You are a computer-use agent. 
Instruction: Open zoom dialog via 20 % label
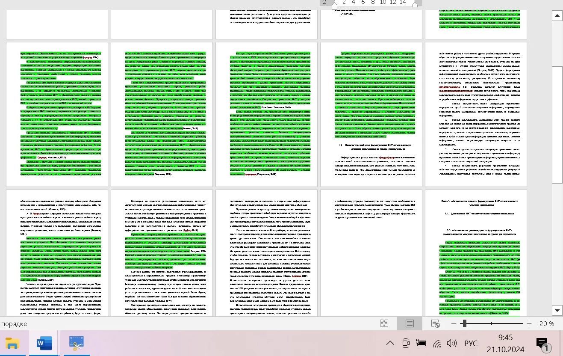tap(546, 324)
